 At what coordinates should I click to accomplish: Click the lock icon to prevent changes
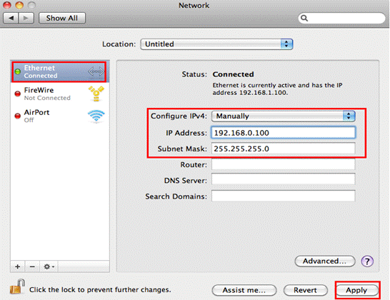(17, 286)
